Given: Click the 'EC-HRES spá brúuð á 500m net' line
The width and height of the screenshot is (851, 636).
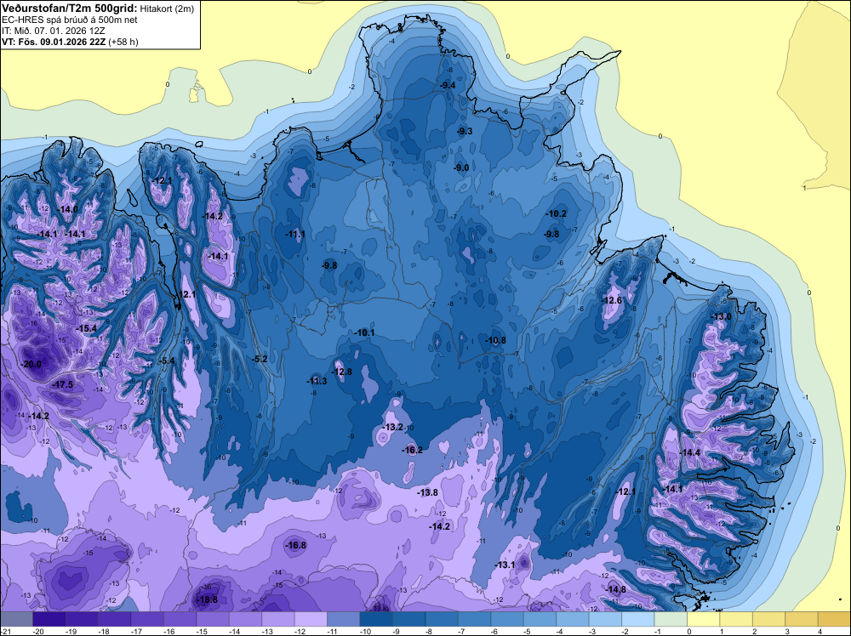Looking at the screenshot, I should [70, 20].
